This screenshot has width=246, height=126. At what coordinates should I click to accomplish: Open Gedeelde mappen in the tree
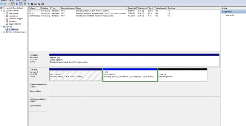pos(16,19)
